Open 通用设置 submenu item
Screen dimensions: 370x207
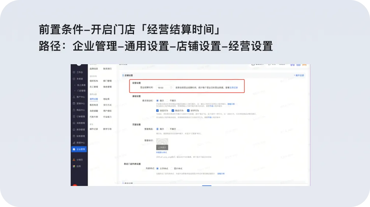(94, 99)
